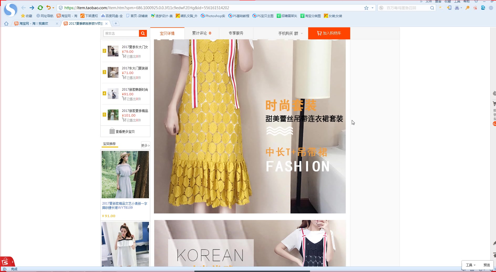Open the 查看 menu
Image resolution: width=496 pixels, height=272 pixels.
tap(438, 1)
